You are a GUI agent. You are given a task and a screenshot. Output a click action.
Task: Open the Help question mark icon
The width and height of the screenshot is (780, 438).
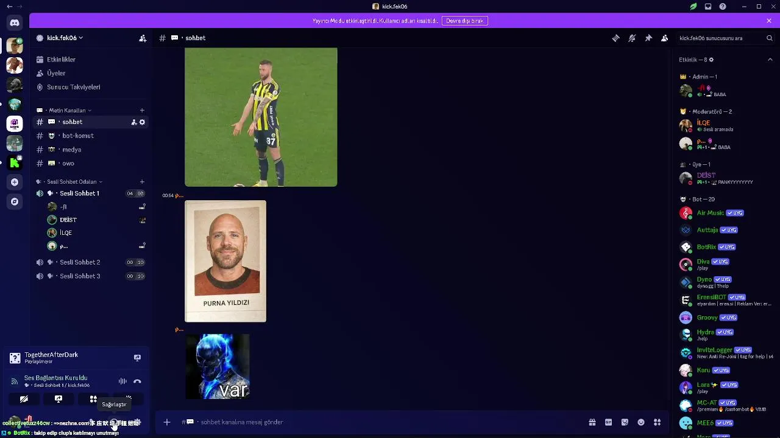723,7
